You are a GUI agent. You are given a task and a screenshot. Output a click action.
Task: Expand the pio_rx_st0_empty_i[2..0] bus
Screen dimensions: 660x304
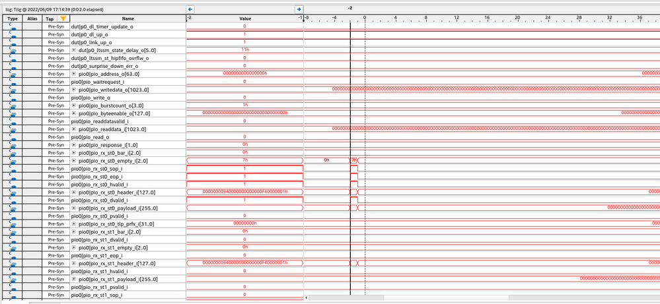pos(73,161)
